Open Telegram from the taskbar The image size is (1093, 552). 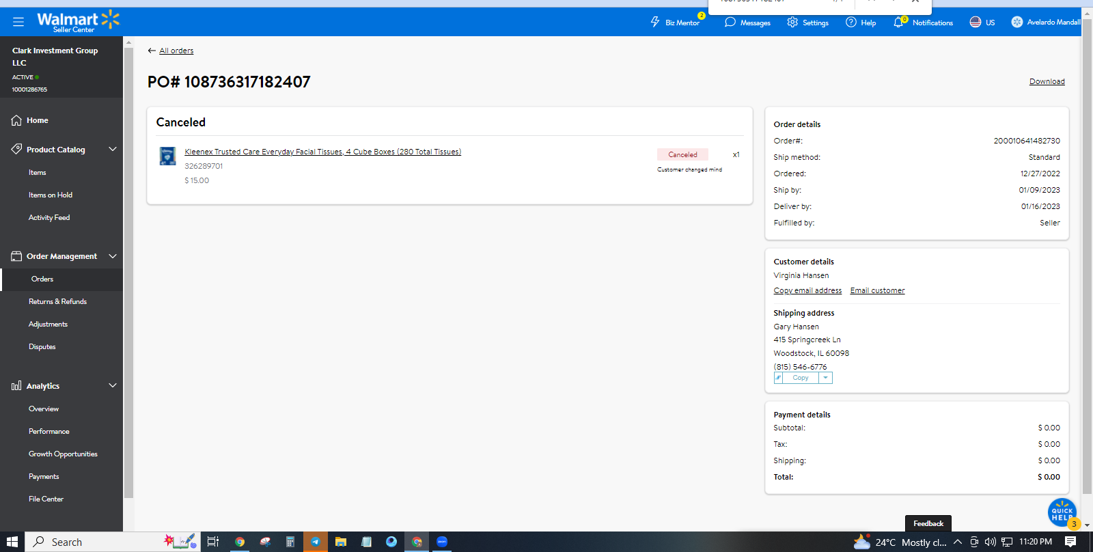coord(316,542)
